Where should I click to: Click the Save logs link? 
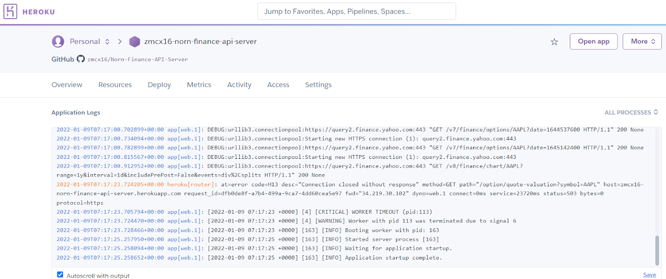coord(649,275)
